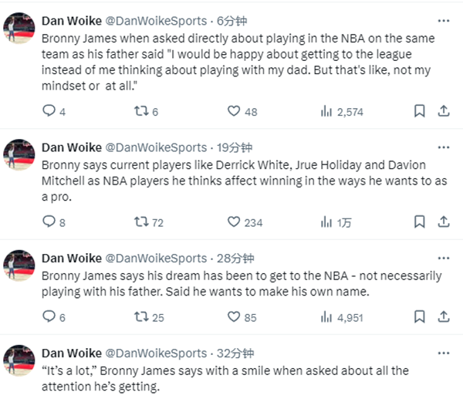
Task: Retweet the 'same team as his father' tweet
Action: pyautogui.click(x=140, y=111)
